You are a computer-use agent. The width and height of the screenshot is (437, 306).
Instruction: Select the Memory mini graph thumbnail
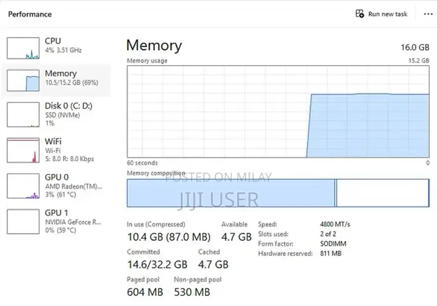point(23,81)
